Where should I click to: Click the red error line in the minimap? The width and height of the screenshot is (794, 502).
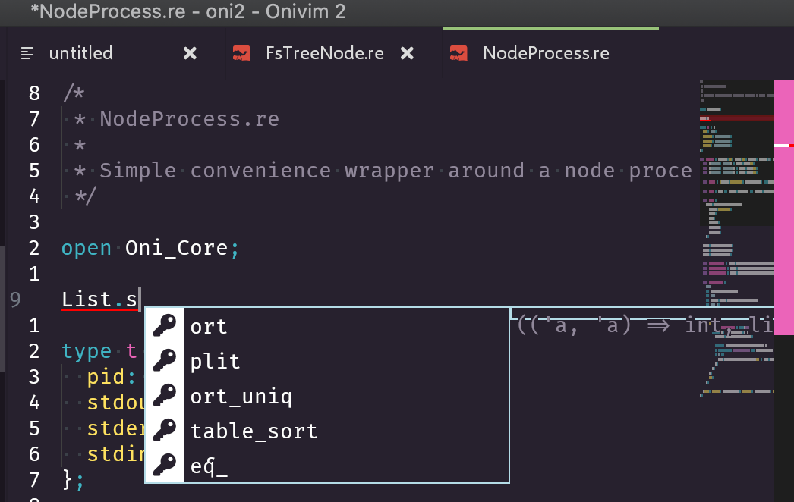click(733, 118)
